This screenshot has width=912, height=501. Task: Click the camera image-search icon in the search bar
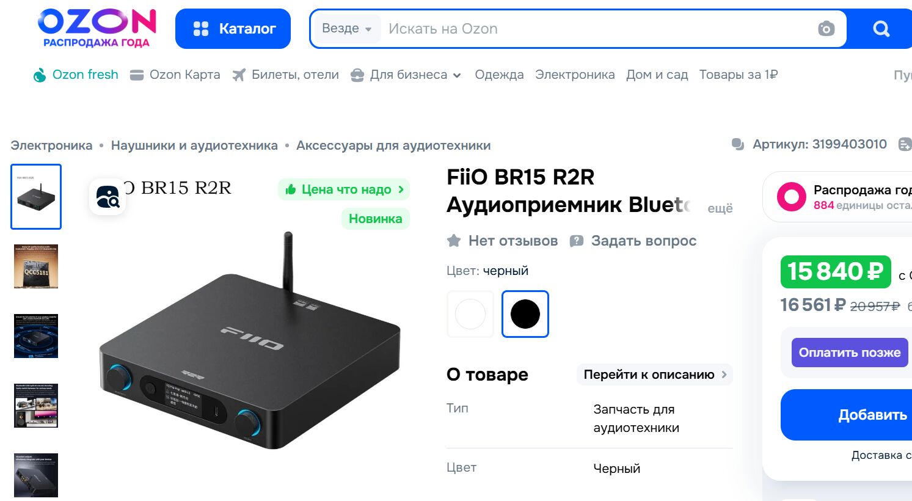point(826,29)
